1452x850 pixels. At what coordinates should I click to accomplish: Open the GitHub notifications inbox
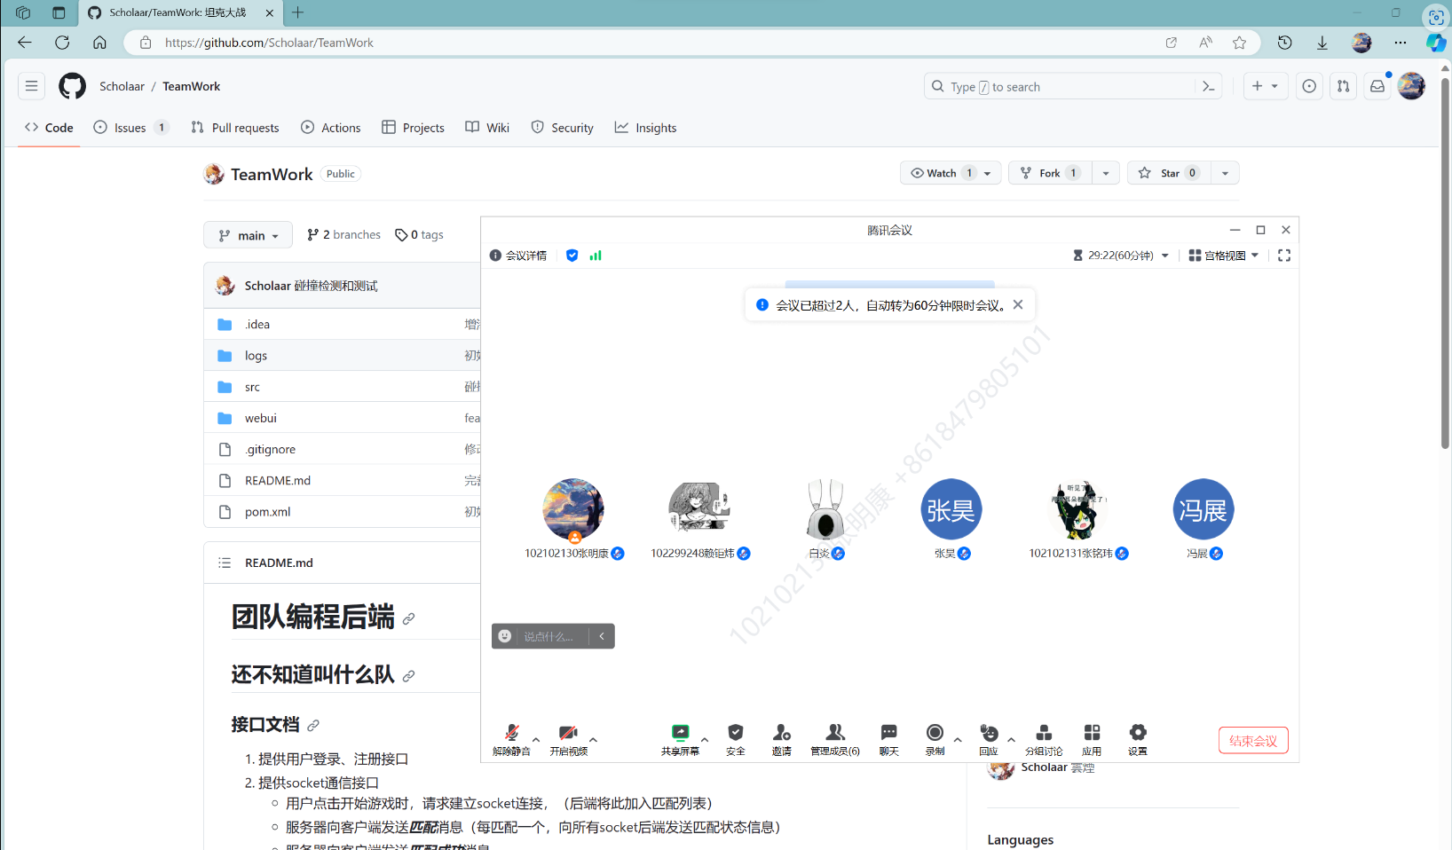click(1377, 86)
